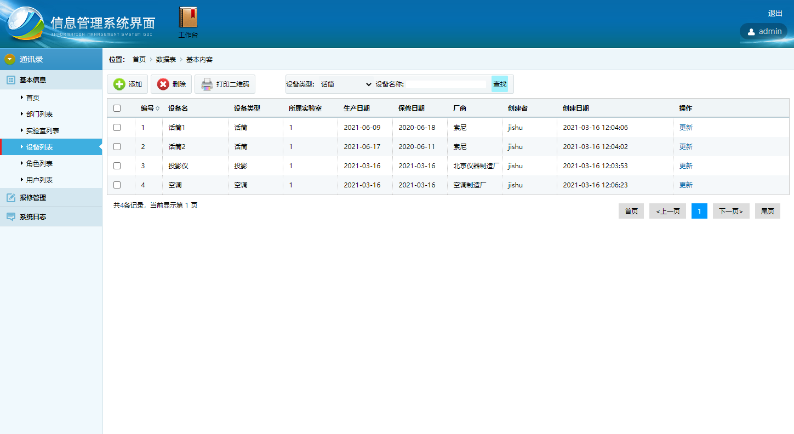Check the checkbox for row 话筒1
This screenshot has height=434, width=794.
click(117, 128)
